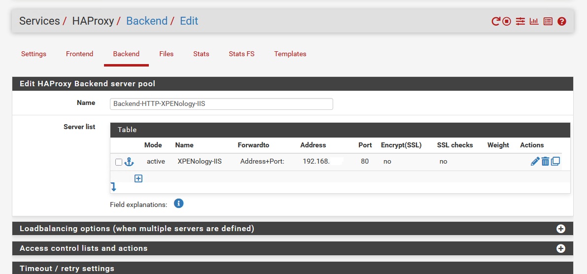The image size is (587, 274).
Task: Delete the XPENology-IIS server entry
Action: [545, 161]
